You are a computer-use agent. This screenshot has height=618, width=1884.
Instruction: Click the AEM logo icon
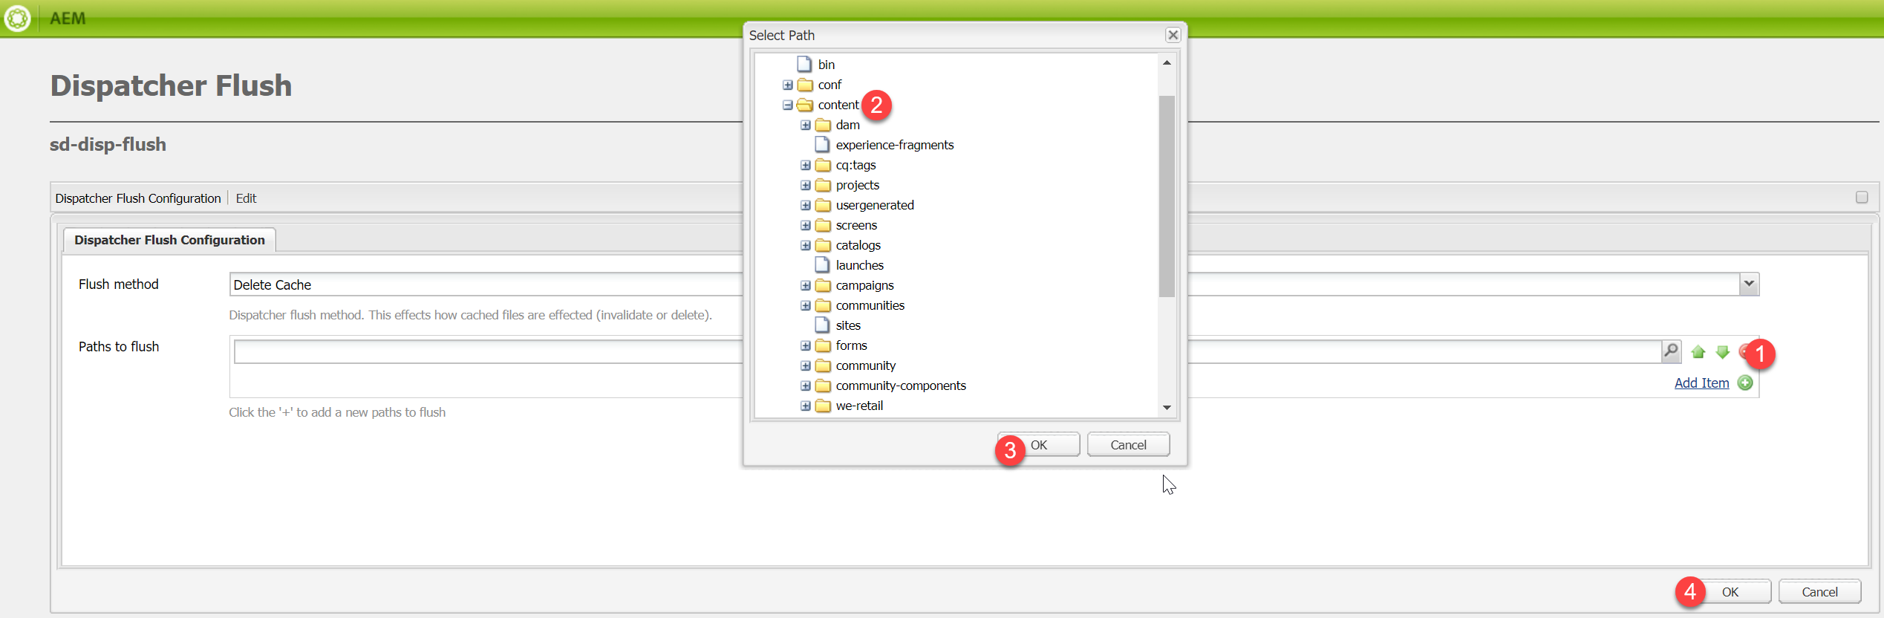click(17, 18)
